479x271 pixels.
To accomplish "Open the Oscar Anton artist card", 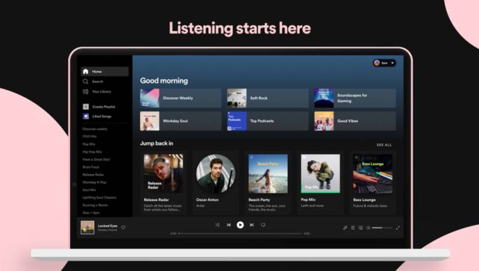I will click(216, 183).
